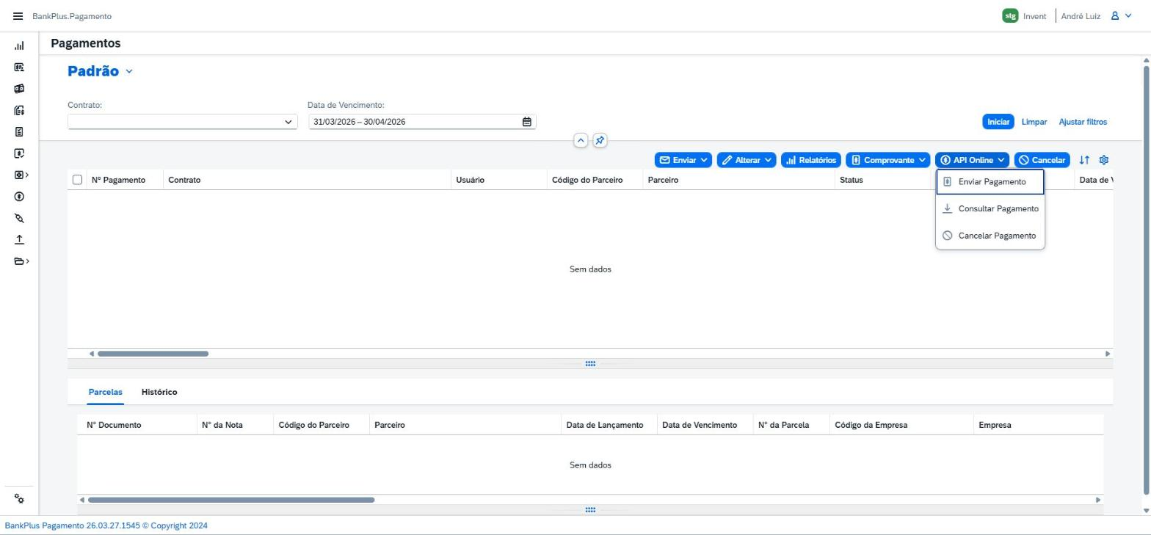This screenshot has width=1151, height=535.
Task: Click Ajustar filtros
Action: coord(1083,122)
